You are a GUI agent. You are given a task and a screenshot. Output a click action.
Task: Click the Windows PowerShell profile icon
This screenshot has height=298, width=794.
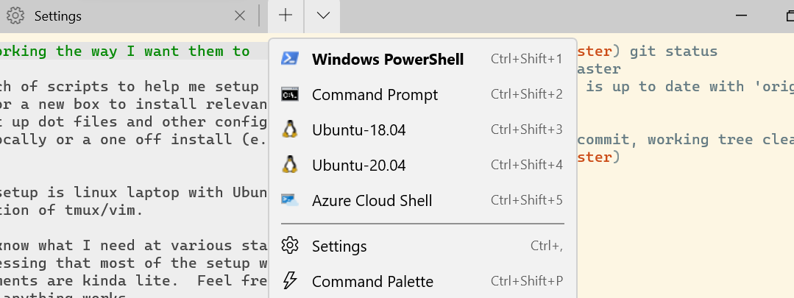pyautogui.click(x=290, y=59)
